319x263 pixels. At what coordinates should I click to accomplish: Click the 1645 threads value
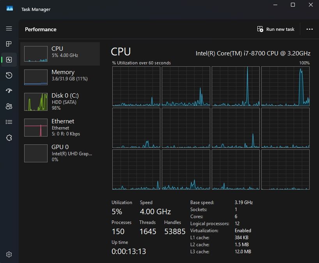[148, 231]
